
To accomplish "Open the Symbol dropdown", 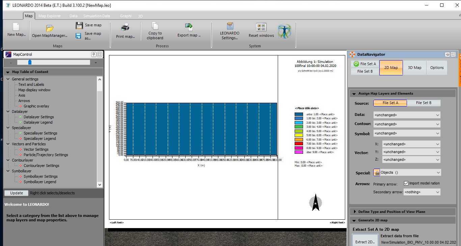I will point(407,133).
